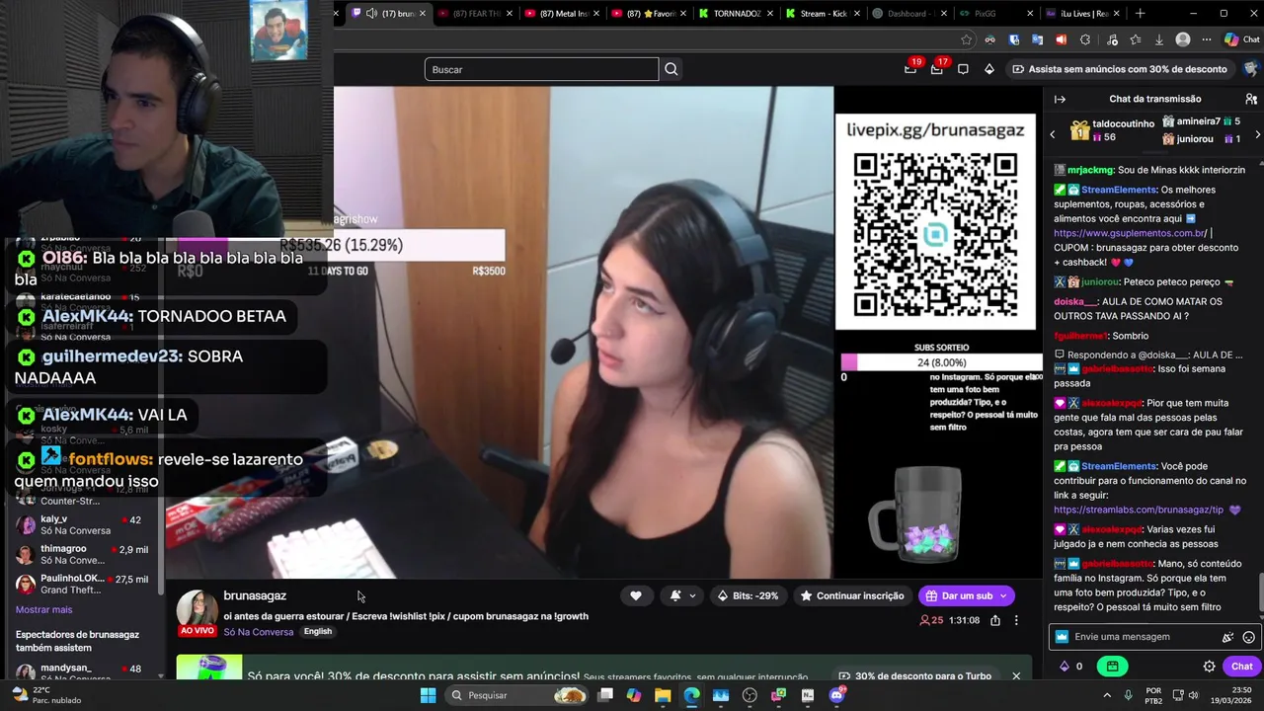Image resolution: width=1264 pixels, height=711 pixels.
Task: Click the taldocoutinho top gifter entry
Action: coord(1113,130)
